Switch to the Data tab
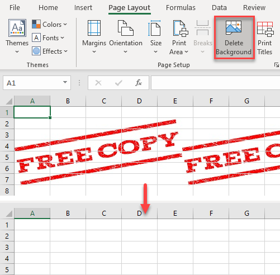Screen dimensions: 280x275 (219, 8)
